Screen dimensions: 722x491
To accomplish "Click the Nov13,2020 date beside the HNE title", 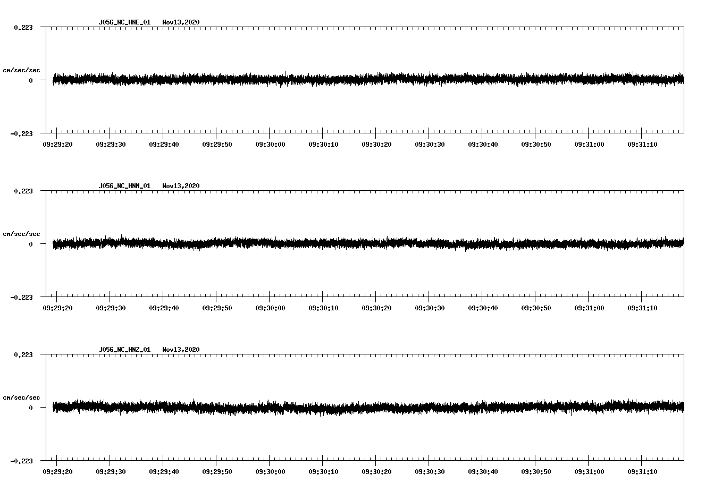I will click(181, 22).
